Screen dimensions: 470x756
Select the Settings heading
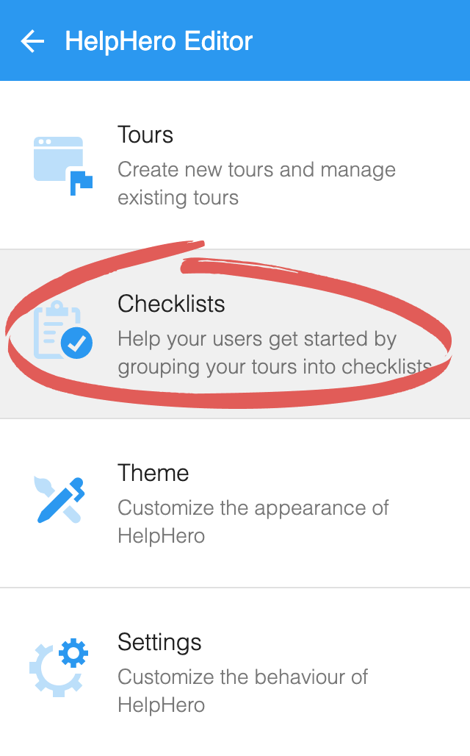pos(159,642)
